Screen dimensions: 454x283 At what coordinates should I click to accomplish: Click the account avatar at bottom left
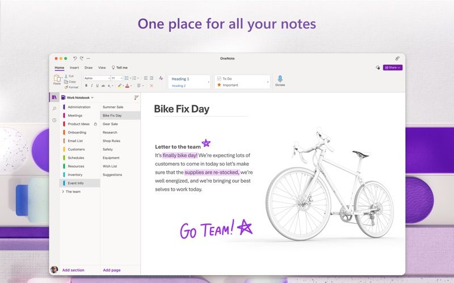[x=54, y=270]
